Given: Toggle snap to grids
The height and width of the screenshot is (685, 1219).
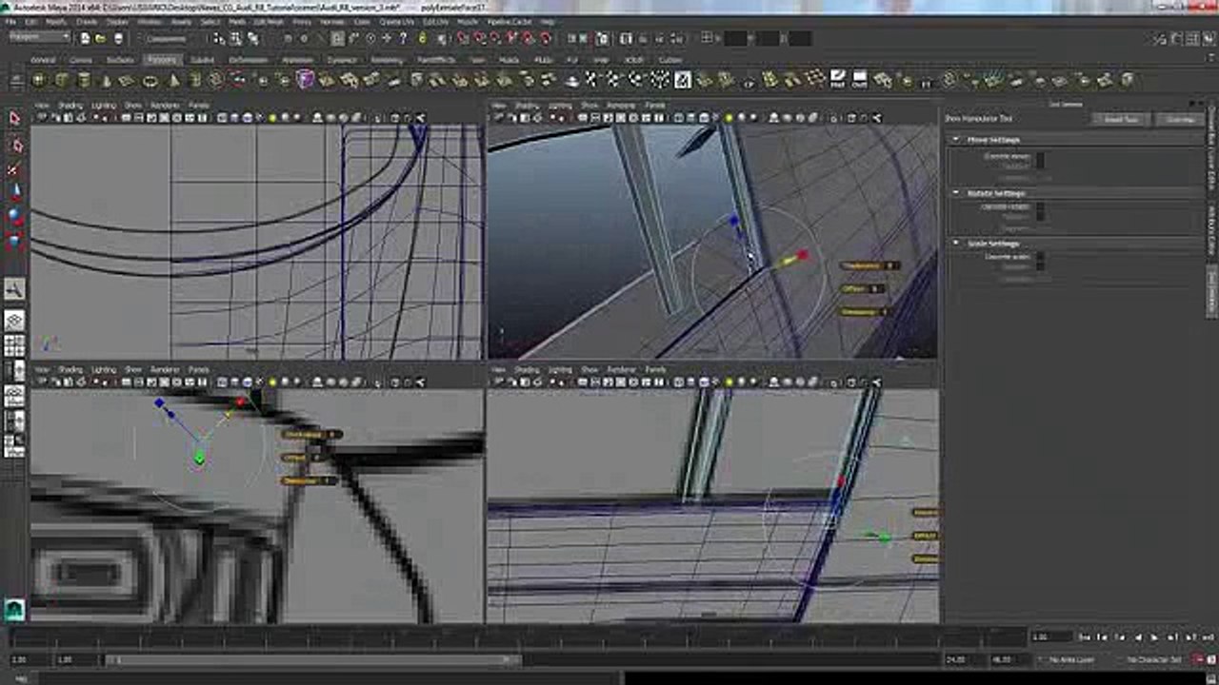Looking at the screenshot, I should (x=464, y=39).
